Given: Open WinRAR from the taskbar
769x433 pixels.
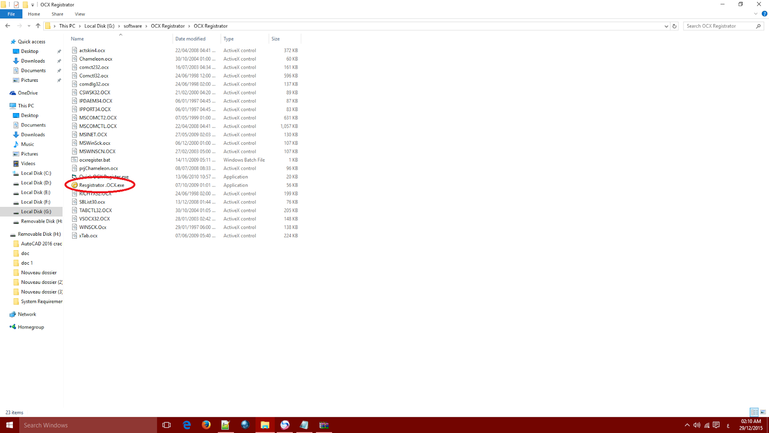Looking at the screenshot, I should point(324,425).
